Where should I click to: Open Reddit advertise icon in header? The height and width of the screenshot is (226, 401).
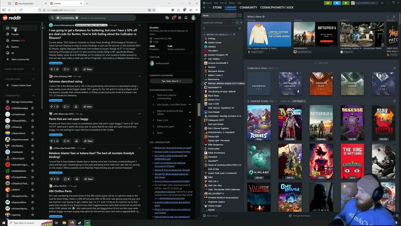tap(167, 18)
